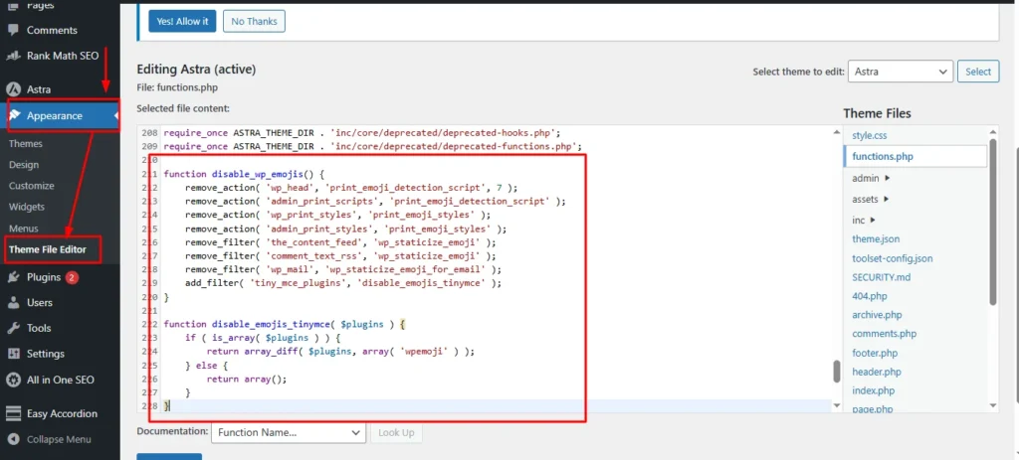Click the 'return array();' code line
Image resolution: width=1019 pixels, height=460 pixels.
(x=247, y=379)
